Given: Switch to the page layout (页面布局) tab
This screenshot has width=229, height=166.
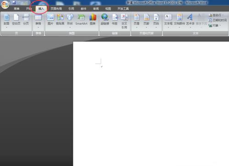Looking at the screenshot, I should tap(56, 9).
